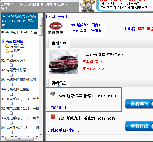The image size is (153, 142).
Task: Click 菜单折叠 text link
Action: pyautogui.click(x=31, y=32)
